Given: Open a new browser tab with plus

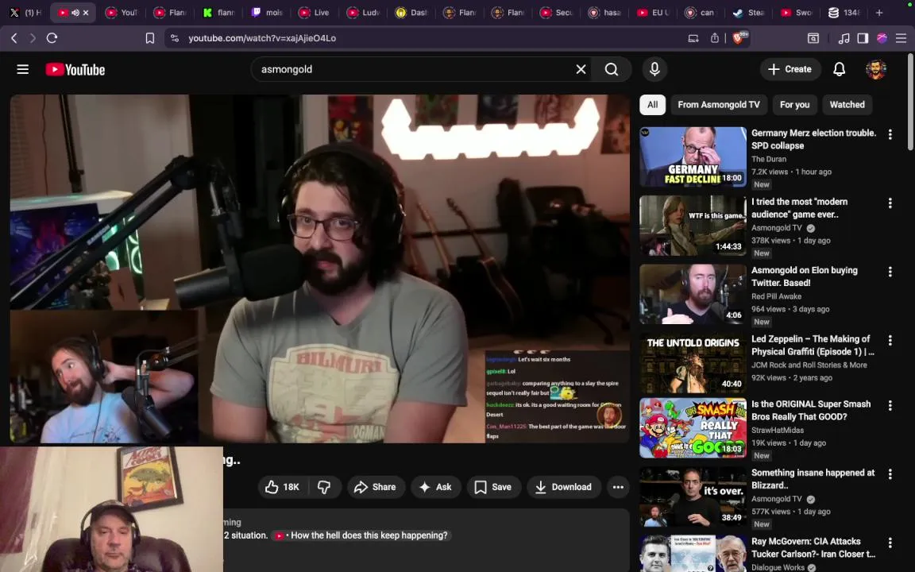Looking at the screenshot, I should 879,12.
